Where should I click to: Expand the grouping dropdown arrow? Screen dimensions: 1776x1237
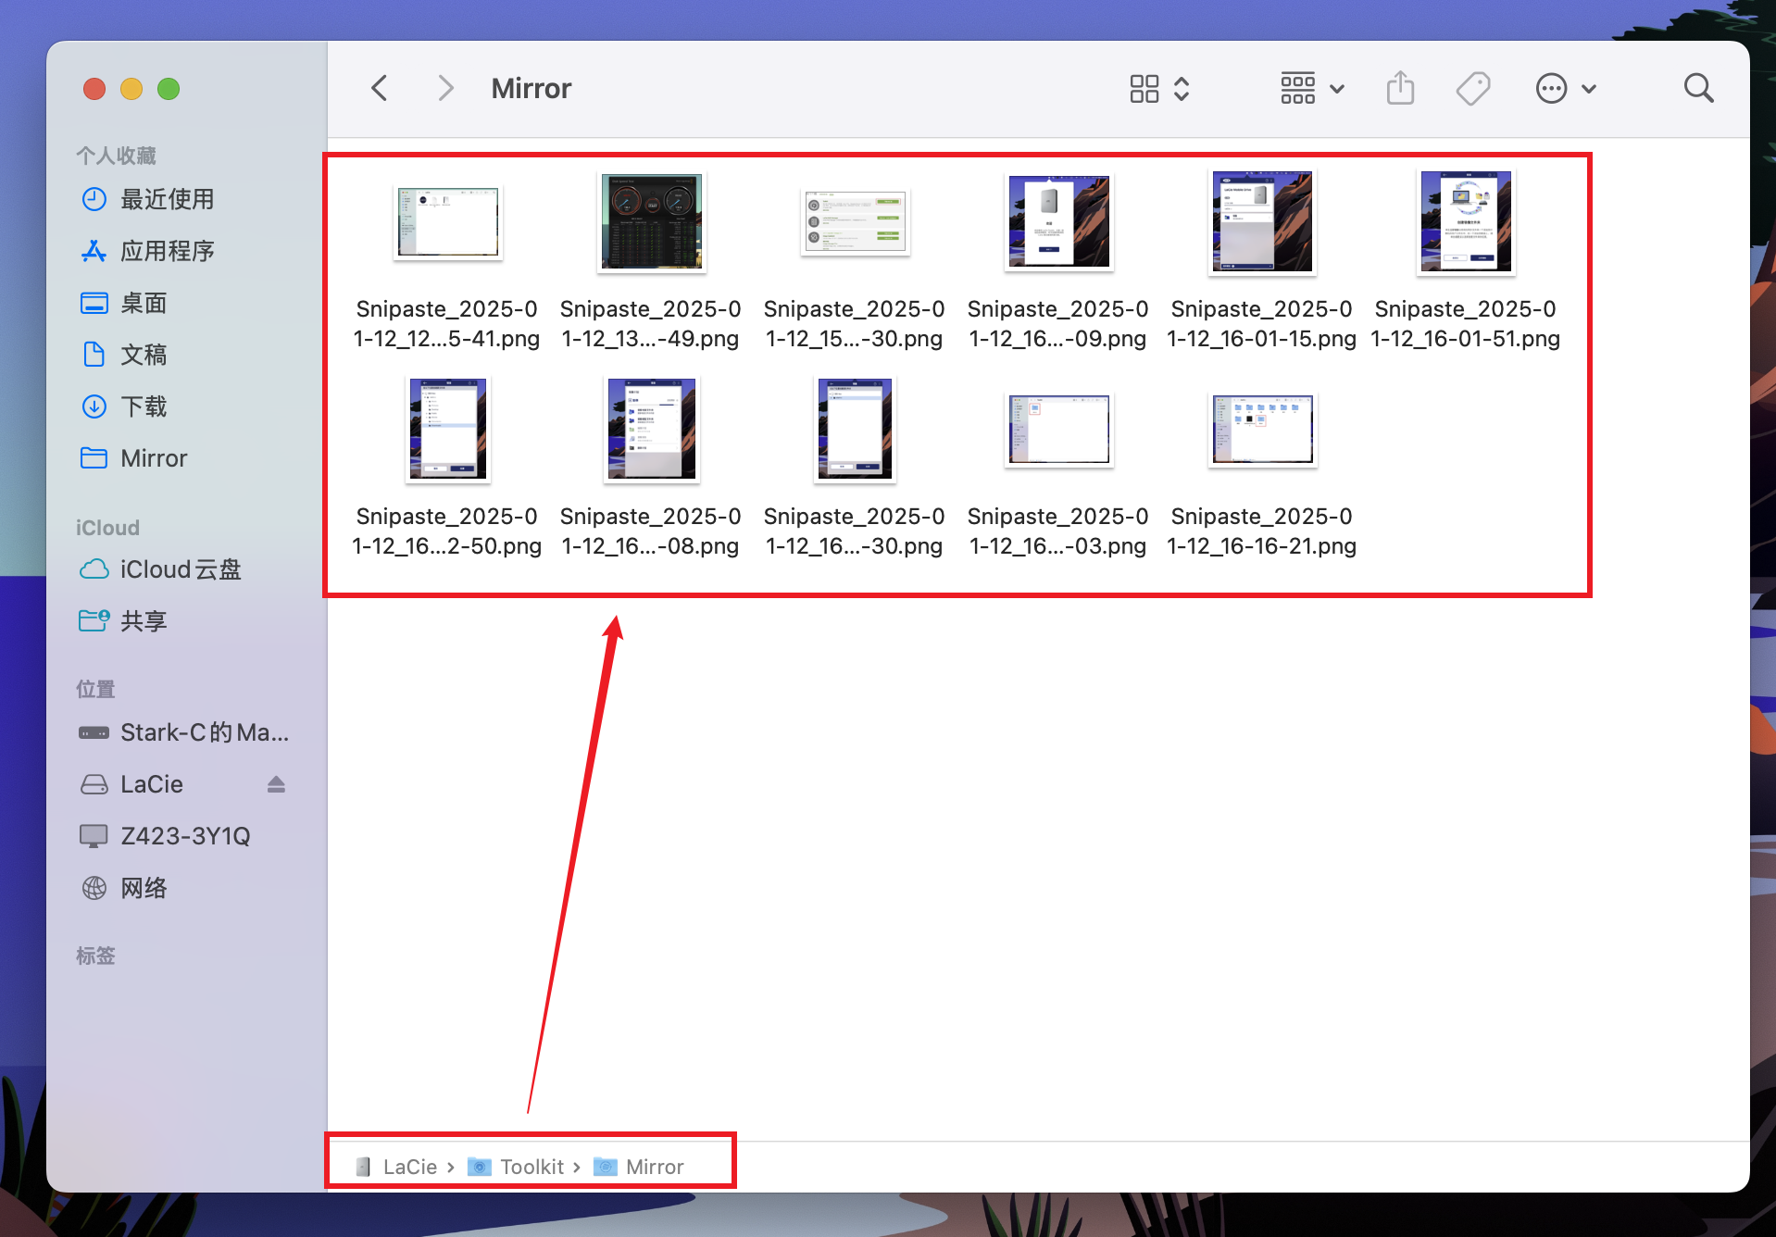click(1337, 90)
